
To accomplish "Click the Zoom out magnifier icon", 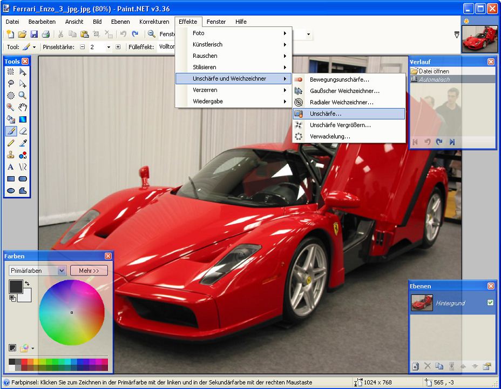I will (152, 34).
